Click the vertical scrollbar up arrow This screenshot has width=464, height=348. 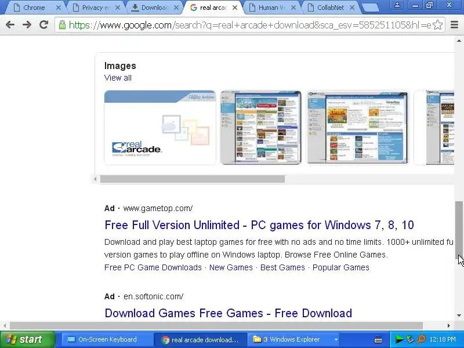pyautogui.click(x=459, y=41)
